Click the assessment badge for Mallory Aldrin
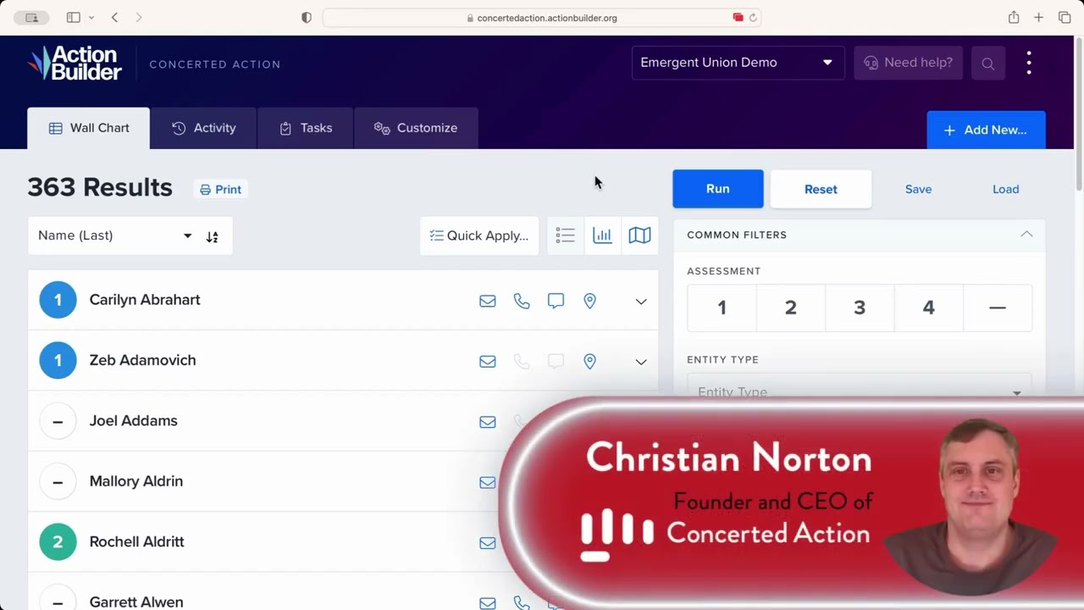The image size is (1084, 610). pyautogui.click(x=58, y=482)
